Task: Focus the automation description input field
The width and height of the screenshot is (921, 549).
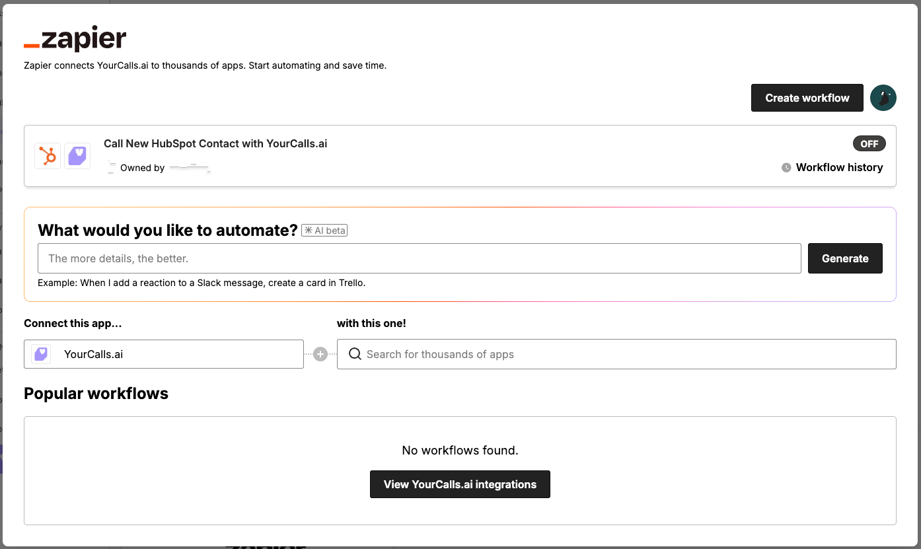Action: coord(420,258)
